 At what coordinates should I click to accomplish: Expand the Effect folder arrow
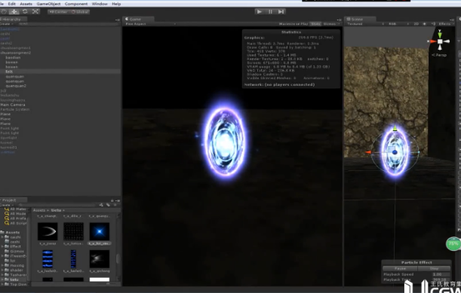coord(2,246)
